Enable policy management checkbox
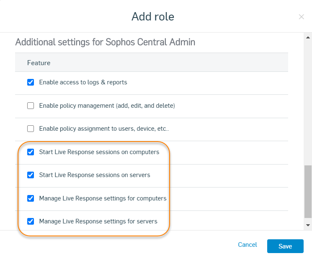 31,106
